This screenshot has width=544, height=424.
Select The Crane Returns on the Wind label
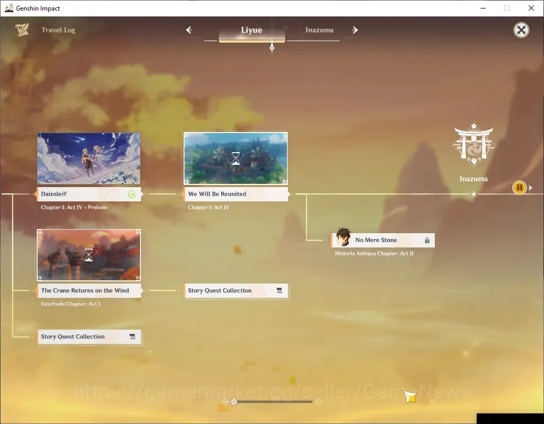(x=89, y=290)
